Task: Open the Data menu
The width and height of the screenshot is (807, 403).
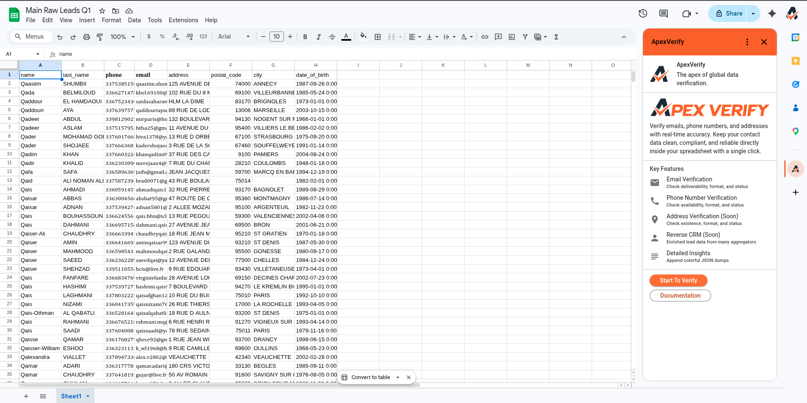Action: pos(134,20)
